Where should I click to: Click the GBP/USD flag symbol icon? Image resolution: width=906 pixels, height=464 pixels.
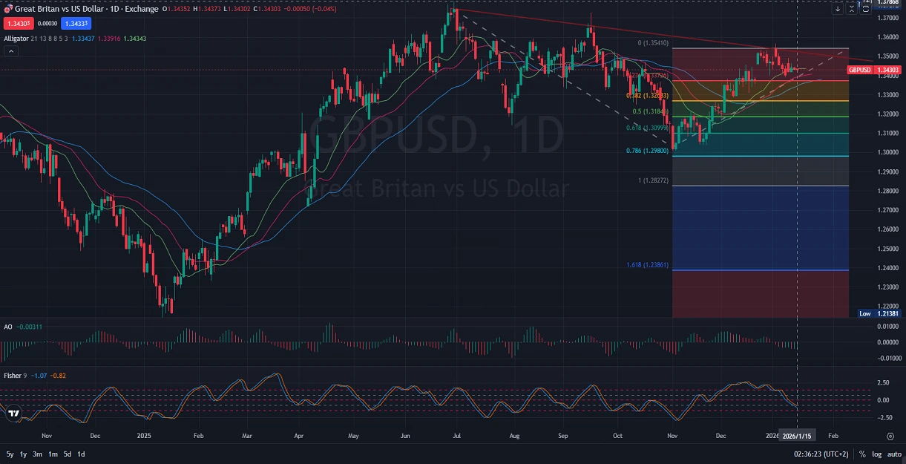pos(7,9)
